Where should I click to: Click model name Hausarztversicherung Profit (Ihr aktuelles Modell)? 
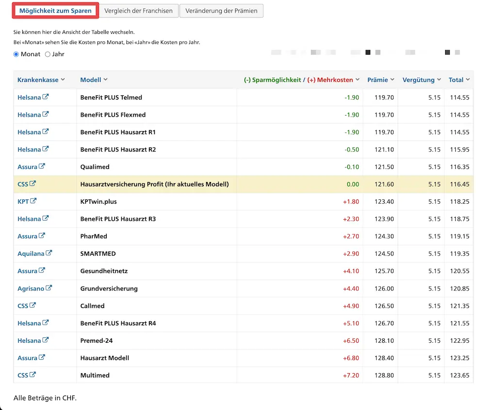pos(155,184)
